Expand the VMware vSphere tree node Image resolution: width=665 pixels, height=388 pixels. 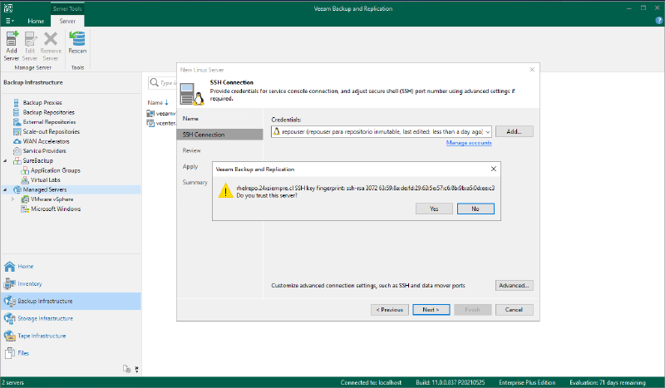12,199
